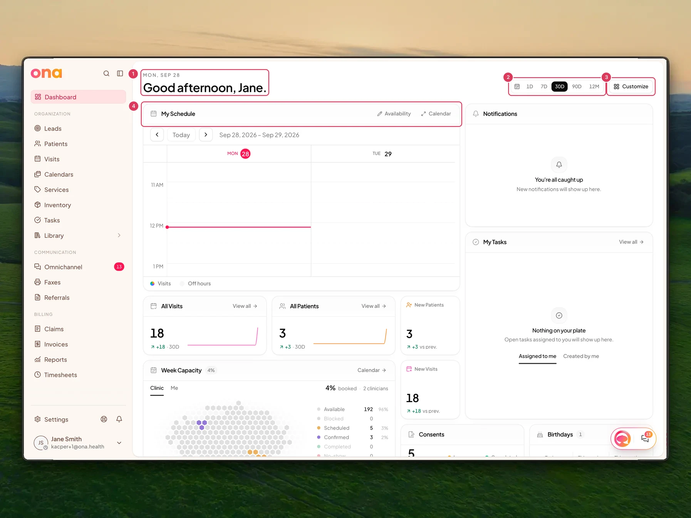The height and width of the screenshot is (518, 691).
Task: Click the All Visits calendar icon
Action: pyautogui.click(x=154, y=306)
